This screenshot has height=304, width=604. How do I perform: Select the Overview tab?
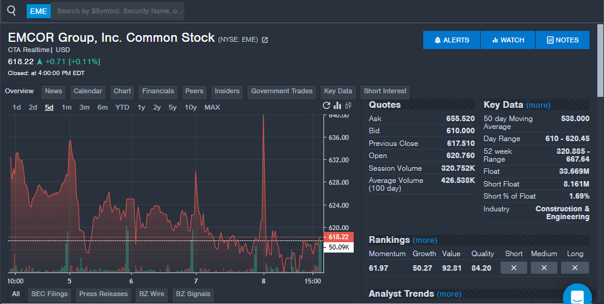click(19, 91)
